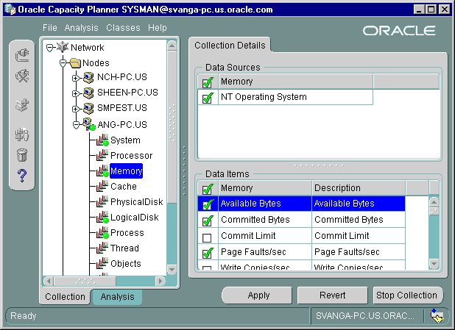Click the status bar connection icon
The height and width of the screenshot is (330, 455).
437,316
